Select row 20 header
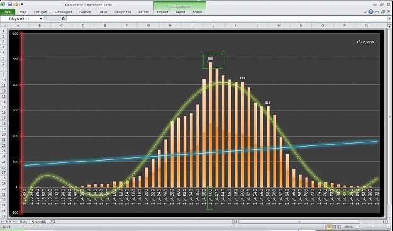 [4, 134]
